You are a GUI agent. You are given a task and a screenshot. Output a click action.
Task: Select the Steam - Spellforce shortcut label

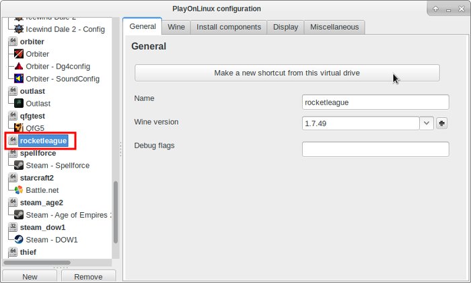point(58,165)
